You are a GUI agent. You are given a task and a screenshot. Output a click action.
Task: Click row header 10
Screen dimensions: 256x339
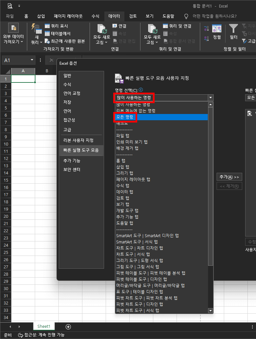(x=6, y=144)
